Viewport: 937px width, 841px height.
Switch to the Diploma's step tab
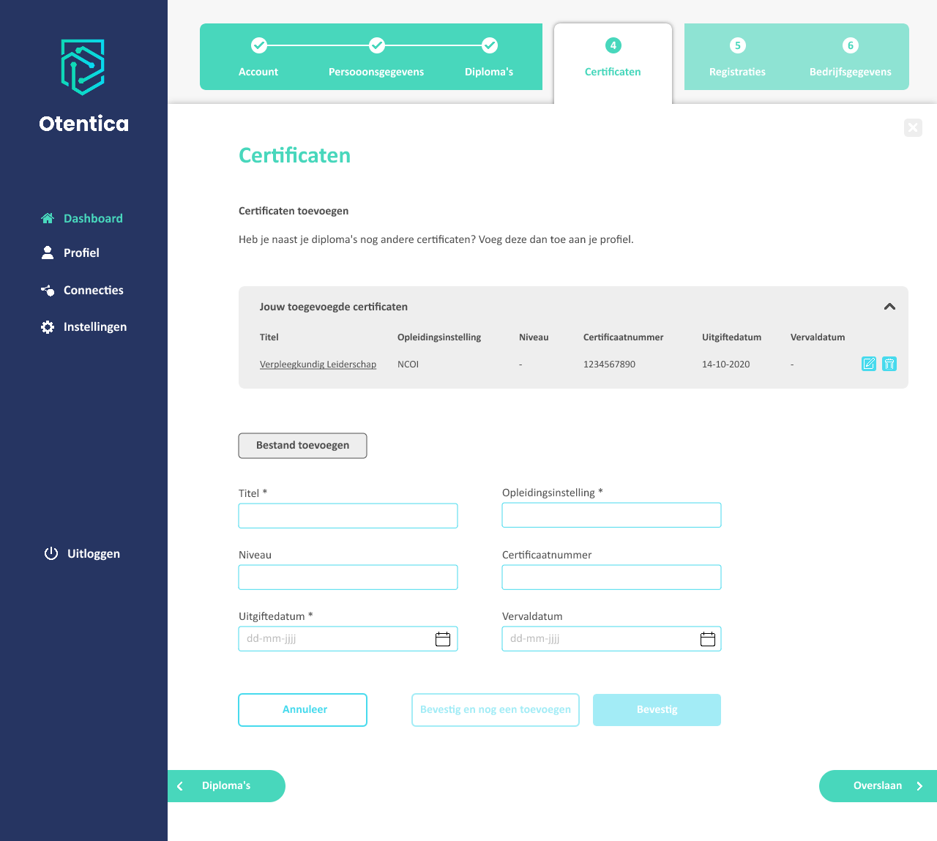point(489,72)
